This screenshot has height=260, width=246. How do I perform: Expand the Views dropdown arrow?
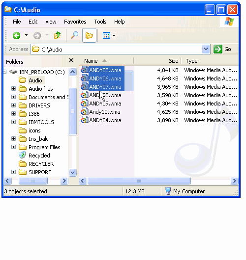tap(114, 35)
